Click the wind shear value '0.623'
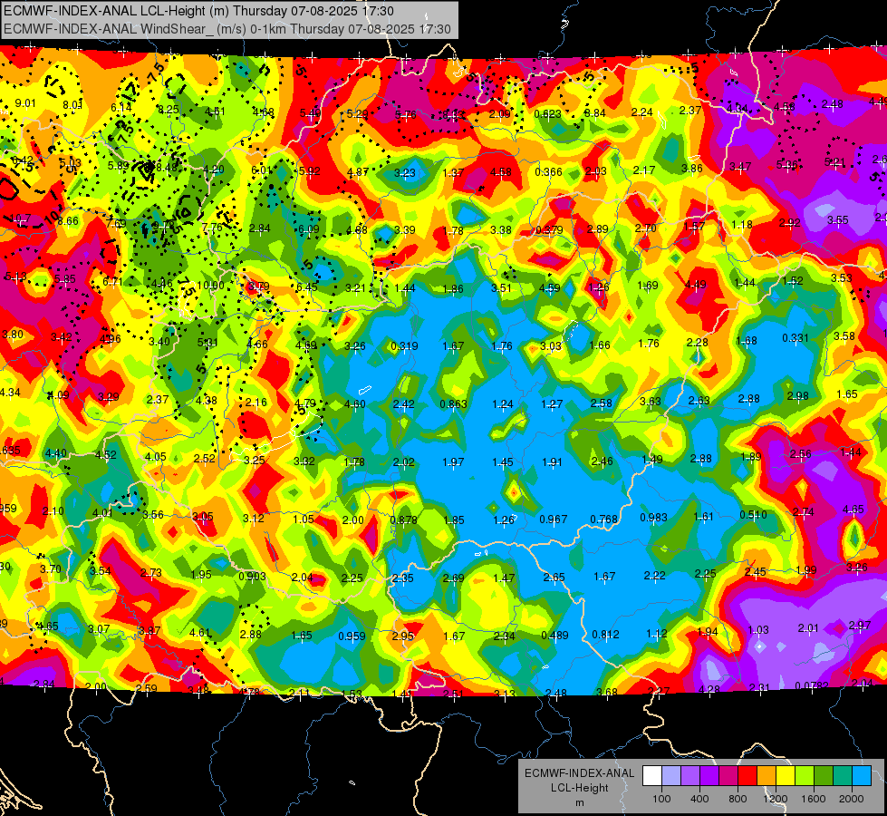Screen dimensions: 887x816 (547, 114)
